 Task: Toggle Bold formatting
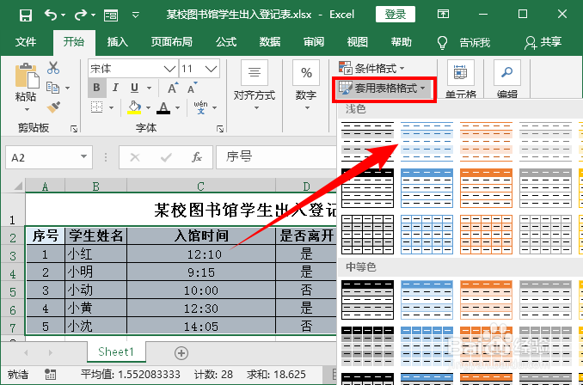tap(96, 88)
